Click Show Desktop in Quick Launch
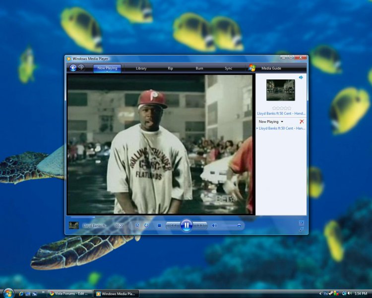Image resolution: width=372 pixels, height=298 pixels. pos(28,294)
